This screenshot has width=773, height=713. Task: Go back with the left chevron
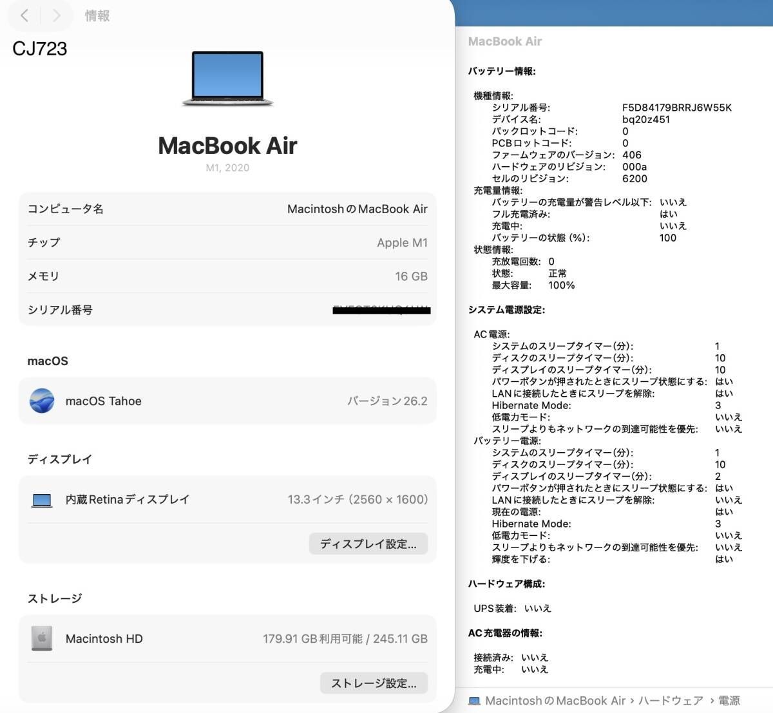click(24, 15)
